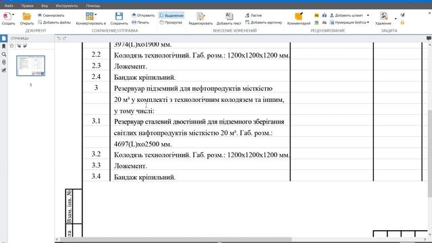Click the horizontal scrollbar right arrow
Screen dimensions: 432x243
pos(425,240)
